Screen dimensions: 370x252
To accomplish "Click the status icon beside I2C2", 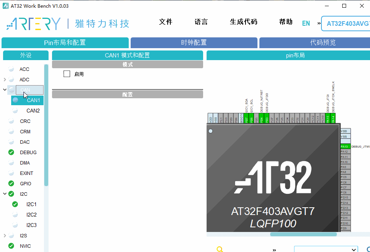I will coord(15,215).
